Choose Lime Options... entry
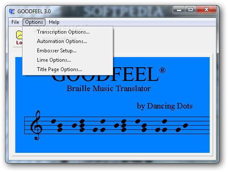The height and width of the screenshot is (172, 228). pyautogui.click(x=68, y=60)
